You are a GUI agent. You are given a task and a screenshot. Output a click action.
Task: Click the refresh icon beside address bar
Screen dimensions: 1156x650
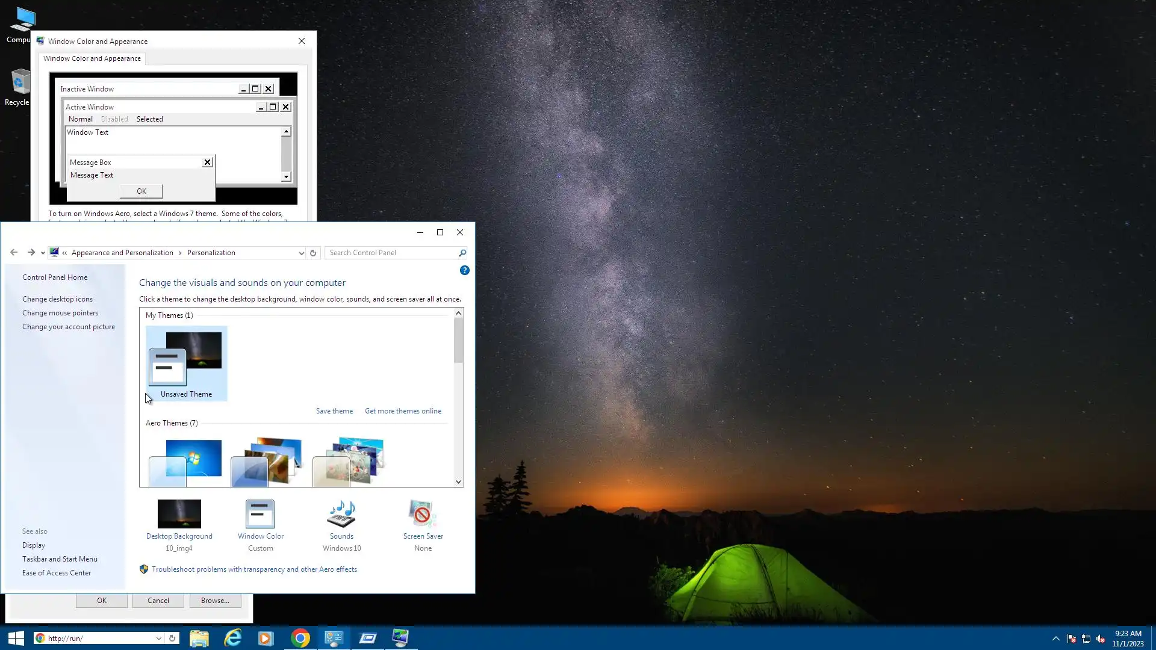pos(313,253)
